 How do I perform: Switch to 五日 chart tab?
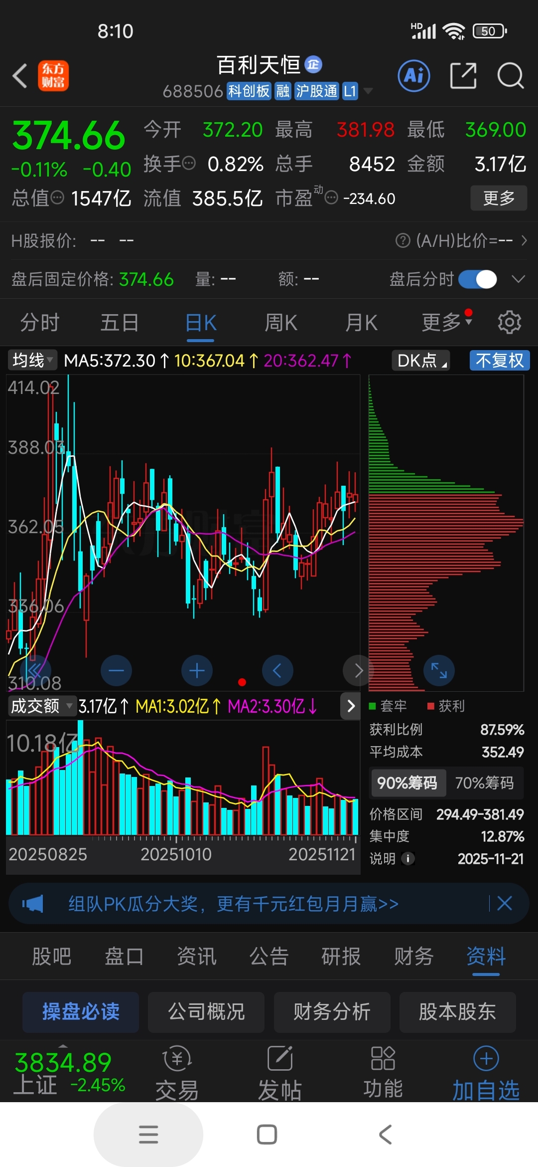click(120, 322)
